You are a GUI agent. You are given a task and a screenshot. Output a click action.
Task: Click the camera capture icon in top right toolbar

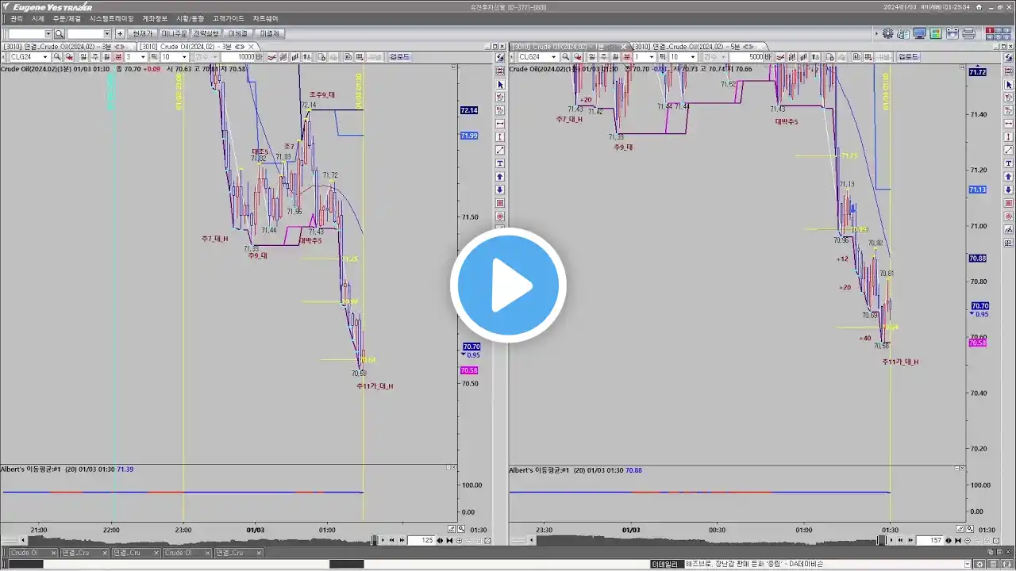(x=952, y=33)
